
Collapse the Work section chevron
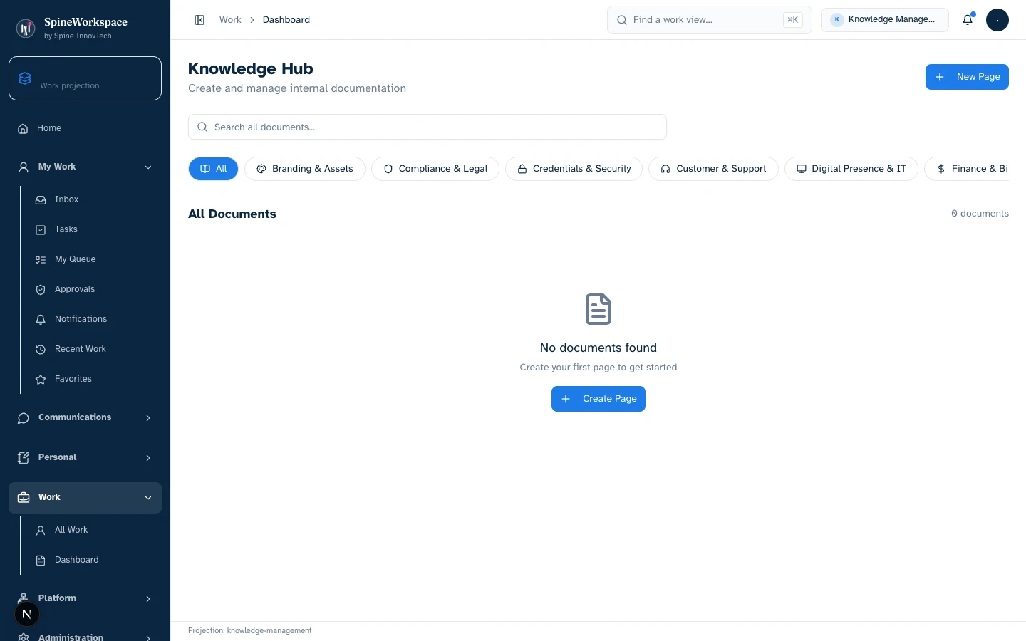[148, 497]
